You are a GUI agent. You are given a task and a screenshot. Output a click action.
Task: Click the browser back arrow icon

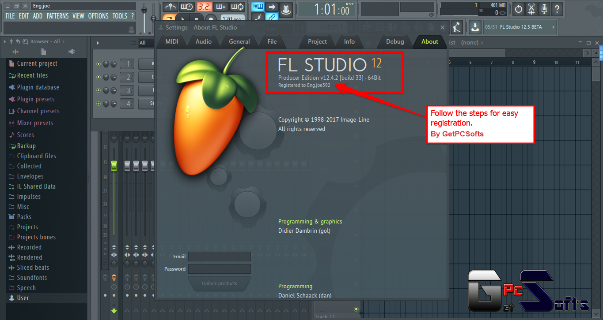point(18,41)
